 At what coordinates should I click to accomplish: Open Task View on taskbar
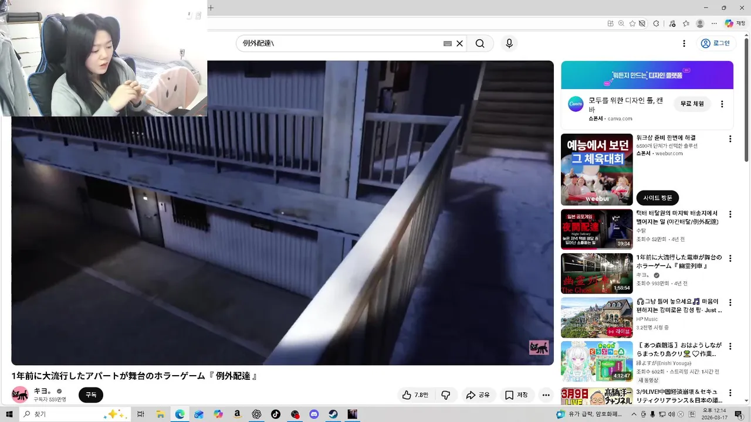tap(141, 414)
